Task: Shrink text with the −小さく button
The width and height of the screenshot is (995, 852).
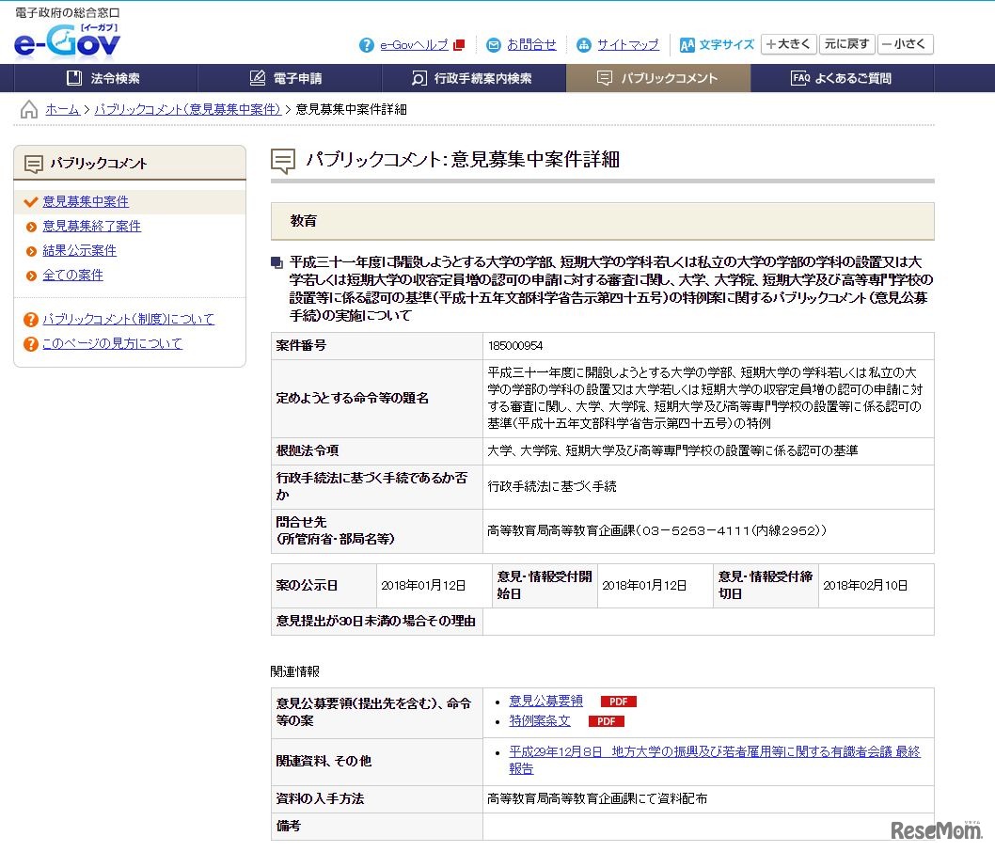Action: (905, 44)
